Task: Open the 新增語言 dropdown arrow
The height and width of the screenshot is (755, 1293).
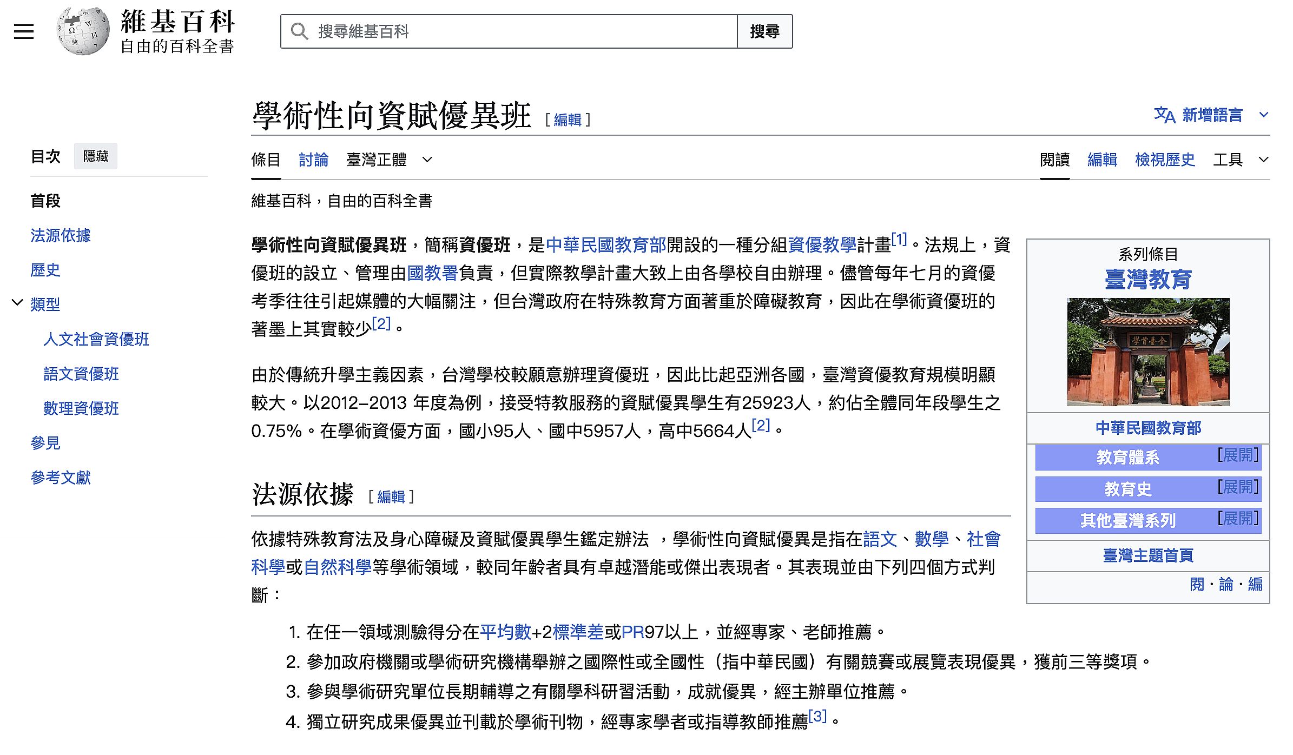Action: point(1264,115)
